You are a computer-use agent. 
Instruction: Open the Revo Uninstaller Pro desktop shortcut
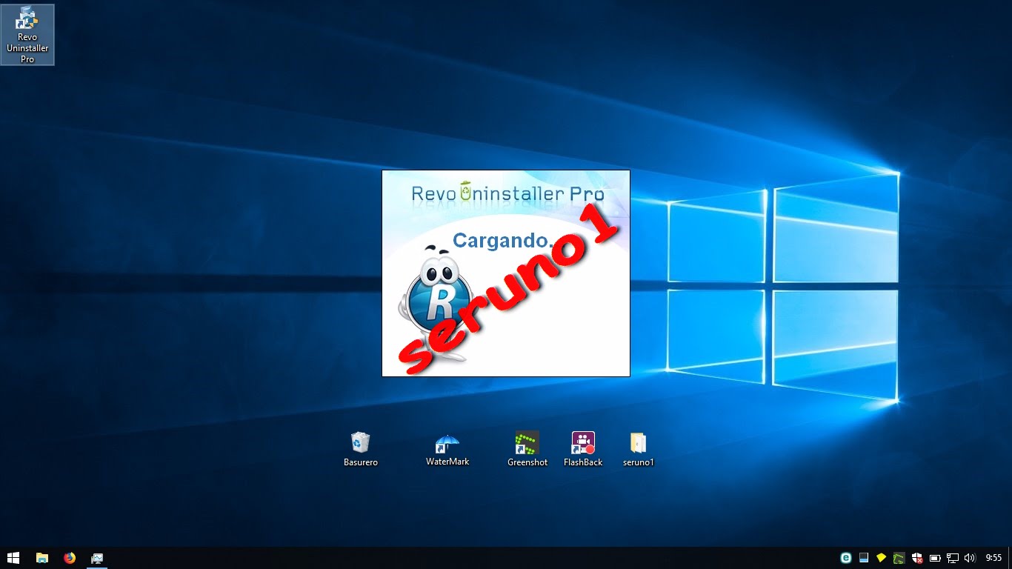pos(27,35)
